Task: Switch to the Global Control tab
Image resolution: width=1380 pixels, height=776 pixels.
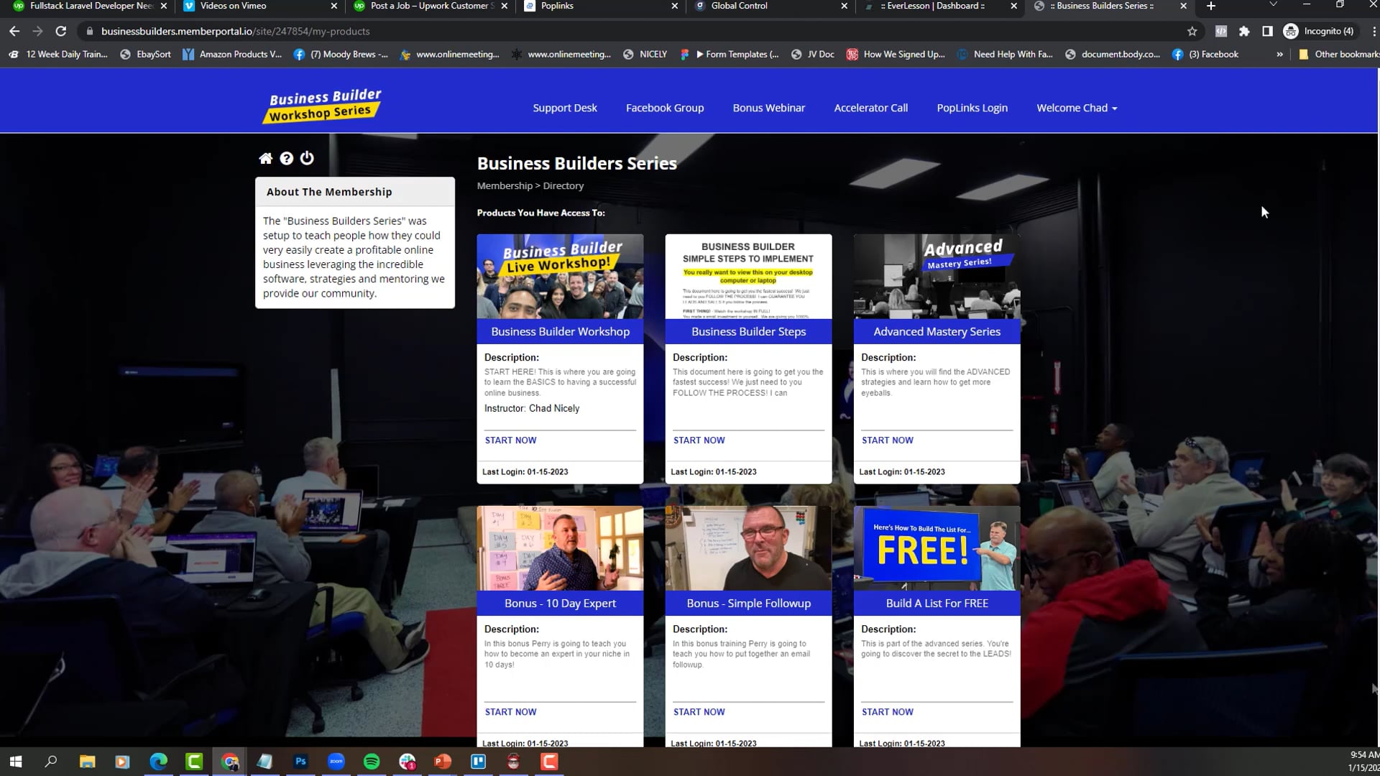Action: click(x=769, y=6)
